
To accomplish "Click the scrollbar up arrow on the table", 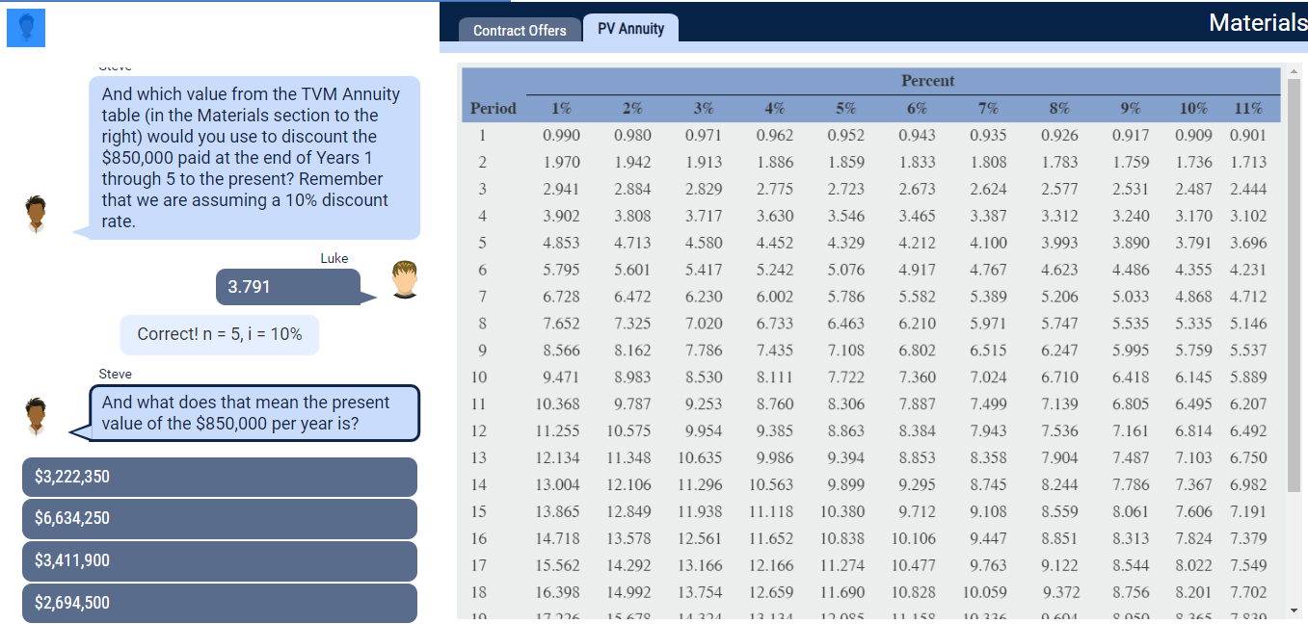I will 1295,70.
